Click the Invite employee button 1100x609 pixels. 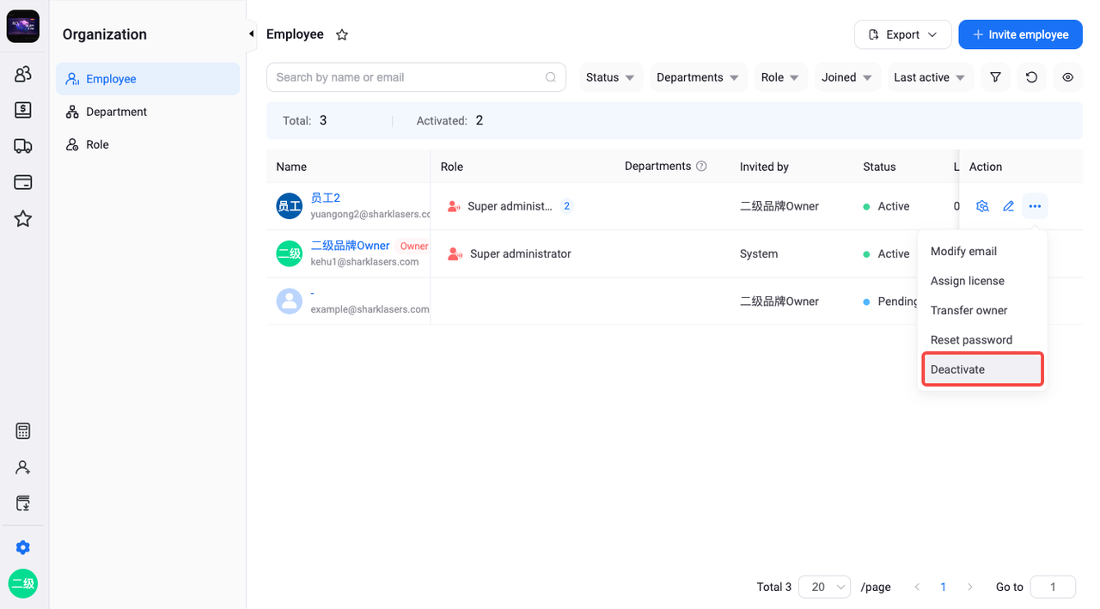[x=1020, y=34]
